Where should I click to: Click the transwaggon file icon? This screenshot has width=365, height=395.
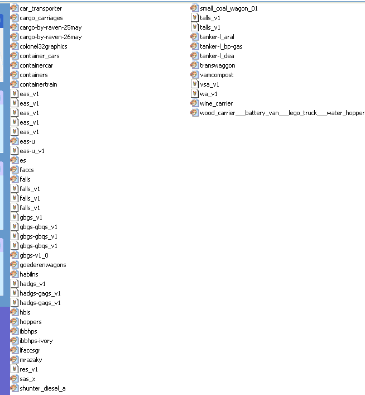(195, 65)
